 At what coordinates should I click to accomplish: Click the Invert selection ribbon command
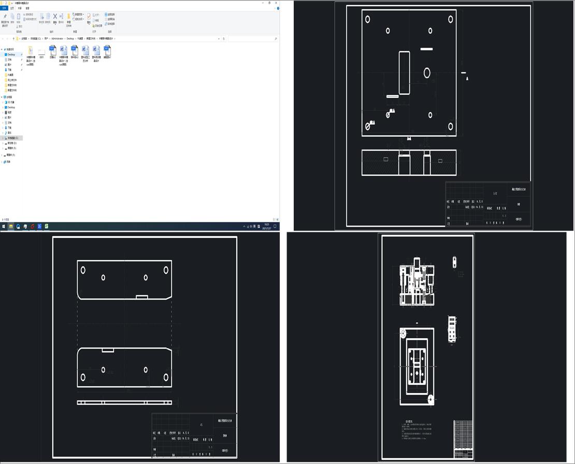coord(110,24)
